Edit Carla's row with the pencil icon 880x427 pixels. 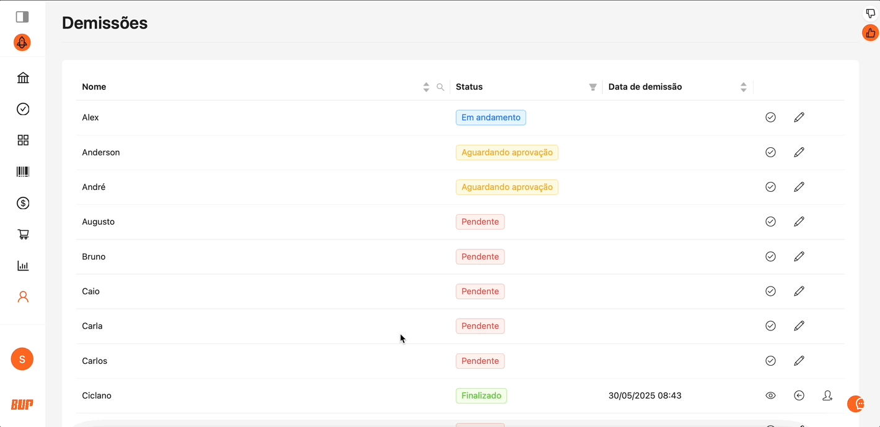[x=799, y=326]
